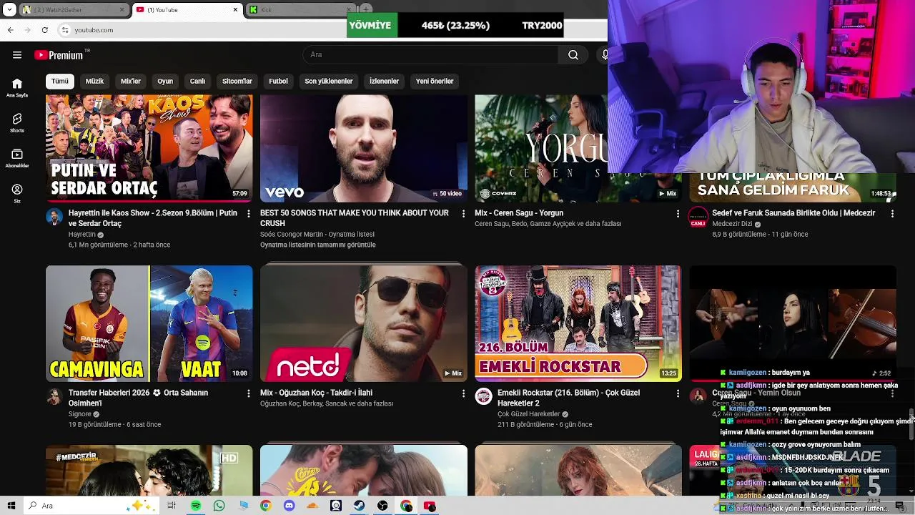Open options for Emekli Rockstar video
This screenshot has height=515, width=915.
click(x=678, y=393)
